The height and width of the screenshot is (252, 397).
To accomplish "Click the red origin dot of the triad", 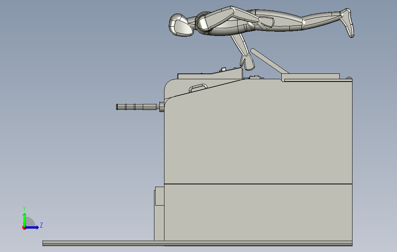I will [24, 228].
